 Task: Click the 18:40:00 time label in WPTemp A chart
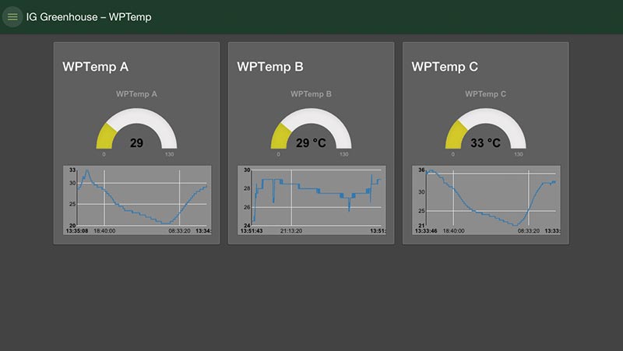104,231
